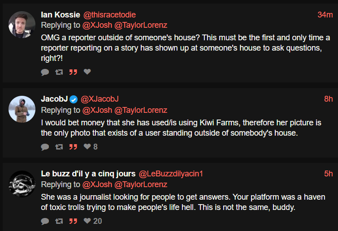Reply to JacobJ's post
The width and height of the screenshot is (338, 231).
(x=45, y=147)
